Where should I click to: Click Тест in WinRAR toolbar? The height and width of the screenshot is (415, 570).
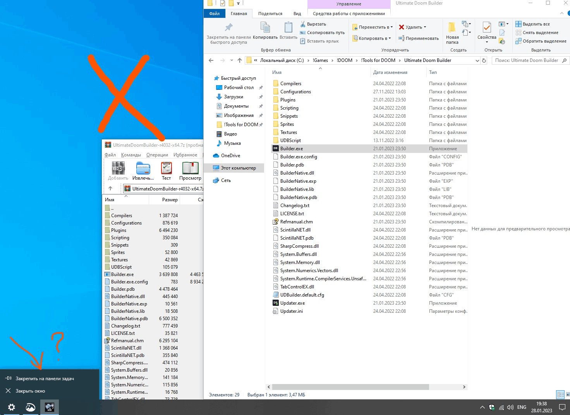167,171
